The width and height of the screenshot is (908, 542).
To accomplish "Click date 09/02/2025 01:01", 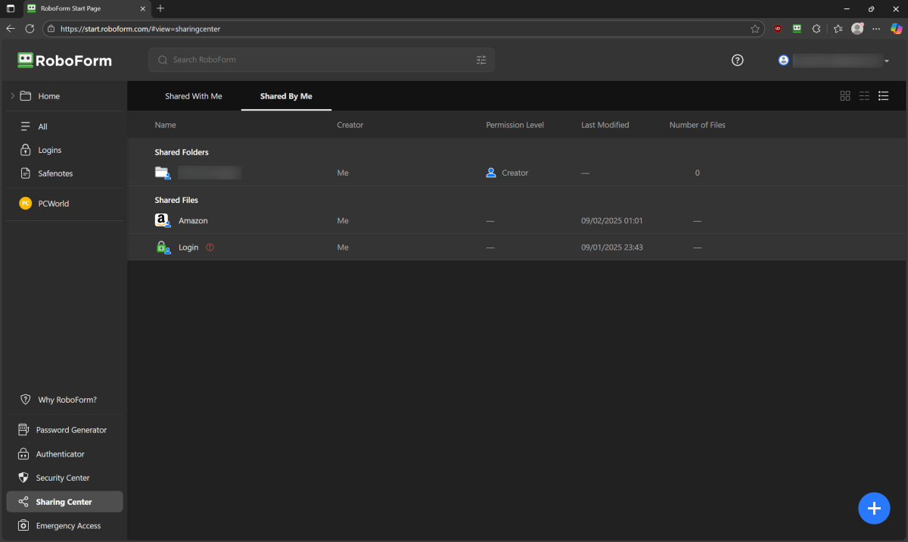I will coord(611,220).
